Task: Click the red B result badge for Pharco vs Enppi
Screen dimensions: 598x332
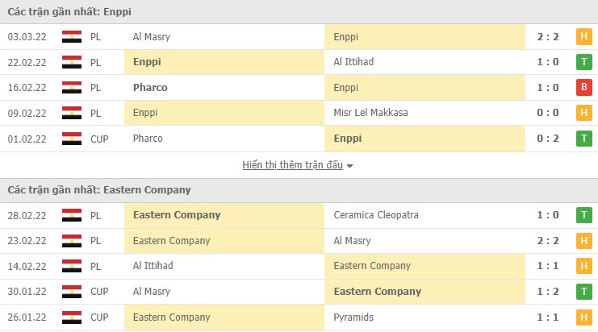Action: 583,87
